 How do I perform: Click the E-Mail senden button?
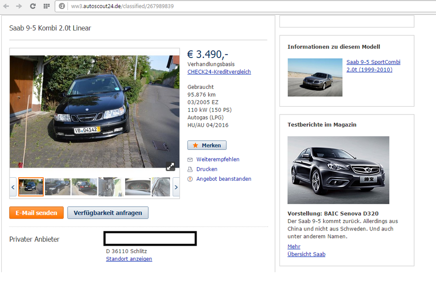(37, 213)
